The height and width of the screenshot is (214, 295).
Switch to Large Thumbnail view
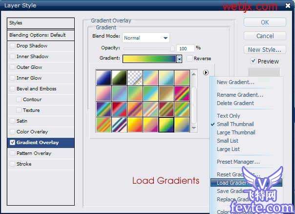(236, 132)
